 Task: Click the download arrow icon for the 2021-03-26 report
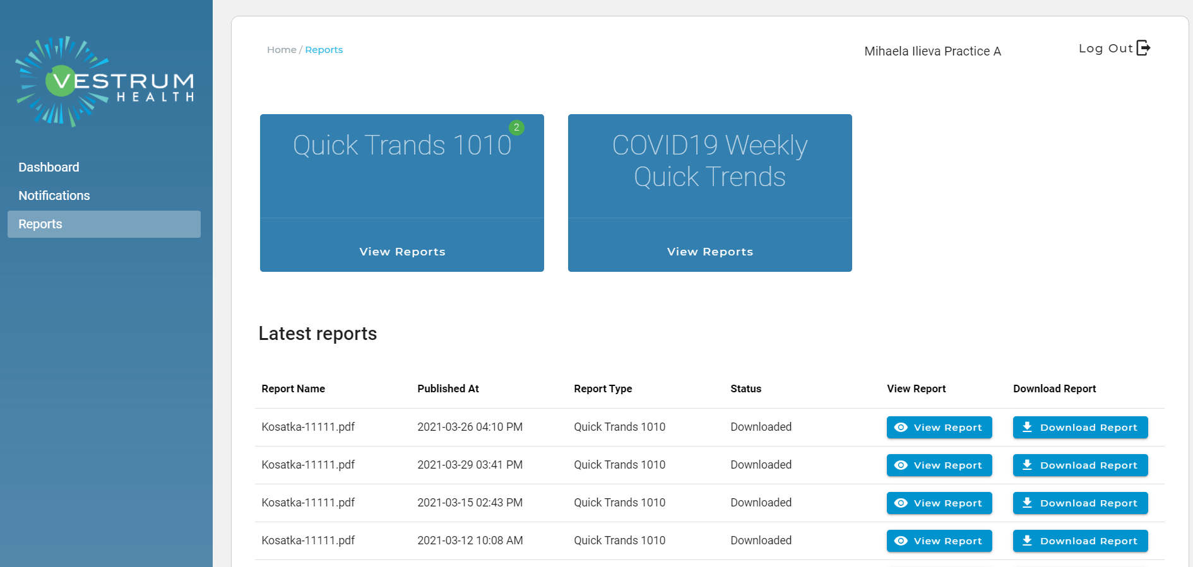(1027, 427)
